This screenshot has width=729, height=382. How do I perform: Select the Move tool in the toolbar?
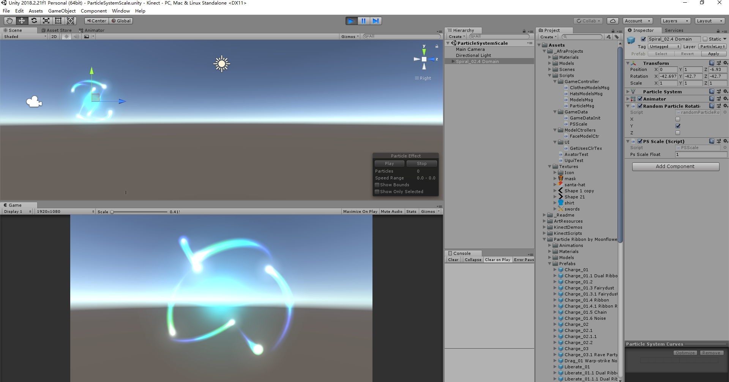point(22,21)
